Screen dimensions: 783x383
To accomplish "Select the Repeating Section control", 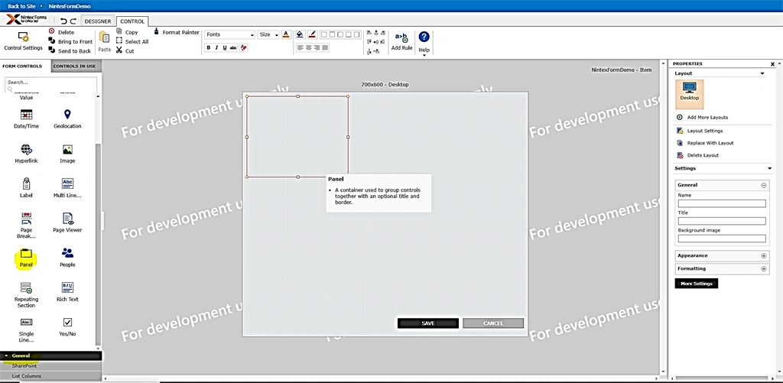I will coord(26,294).
